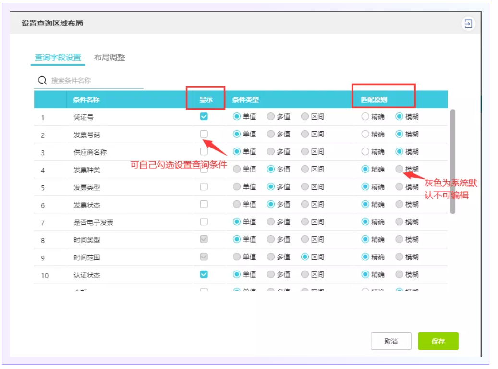Click the 取消 button

point(391,341)
